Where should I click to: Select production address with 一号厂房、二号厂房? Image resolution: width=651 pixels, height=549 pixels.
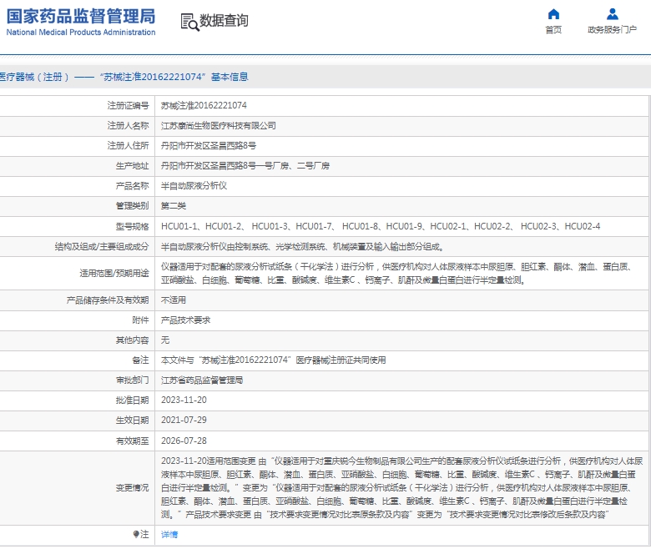click(x=245, y=165)
